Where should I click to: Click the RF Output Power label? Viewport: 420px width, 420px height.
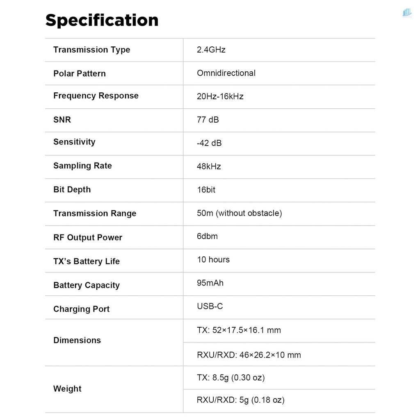click(x=87, y=237)
